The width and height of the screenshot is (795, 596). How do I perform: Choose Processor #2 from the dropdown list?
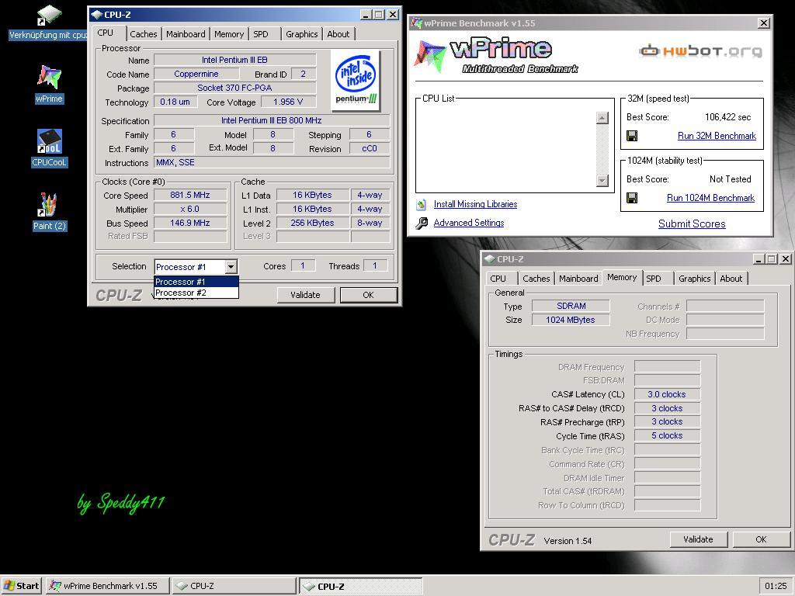[x=196, y=293]
